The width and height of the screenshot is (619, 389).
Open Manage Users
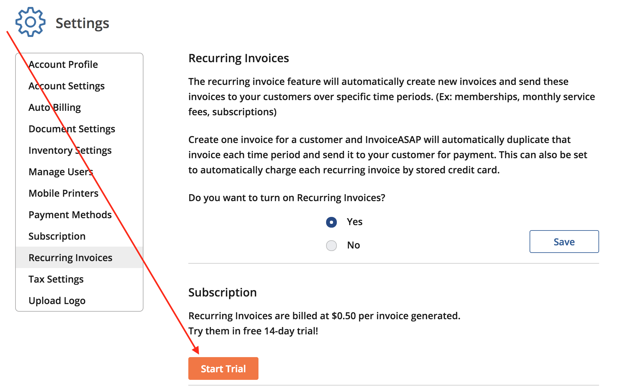pyautogui.click(x=60, y=171)
